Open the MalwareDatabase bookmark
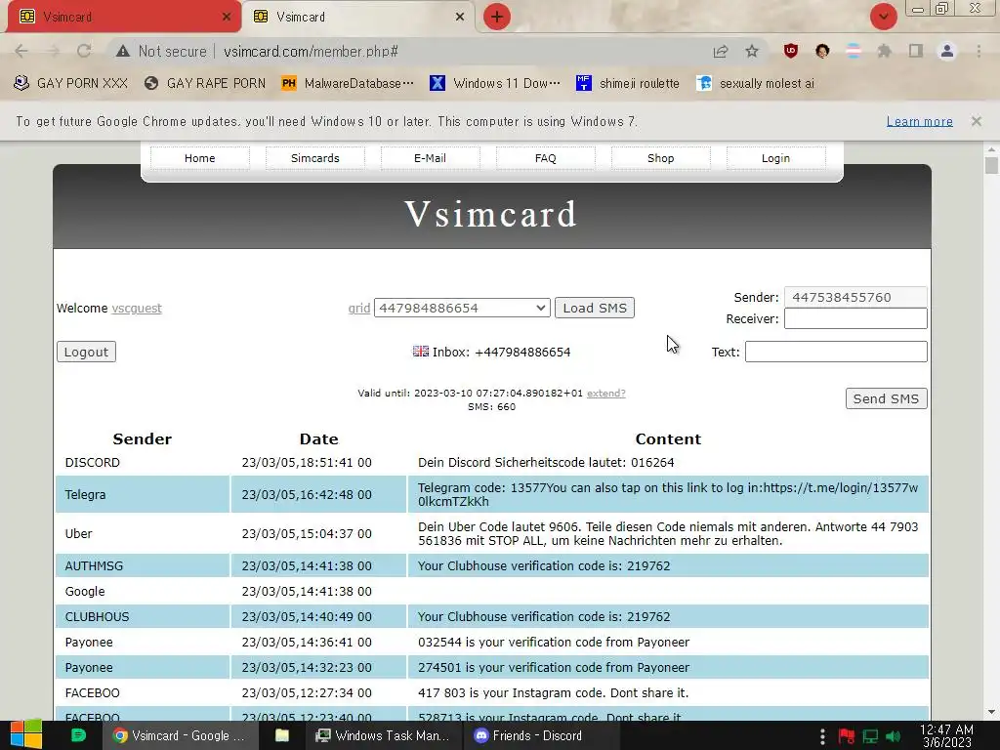This screenshot has width=1000, height=750. click(348, 84)
